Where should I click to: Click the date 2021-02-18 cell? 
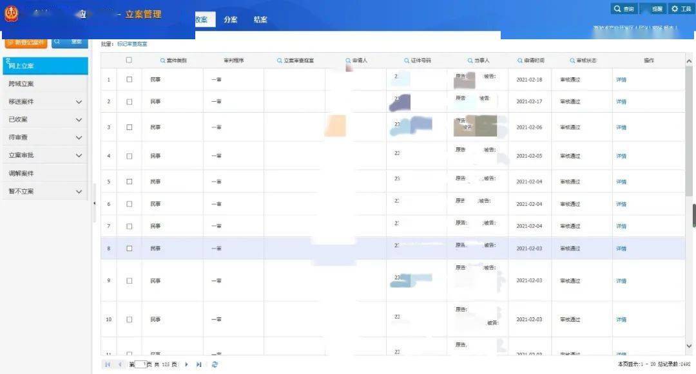[529, 80]
